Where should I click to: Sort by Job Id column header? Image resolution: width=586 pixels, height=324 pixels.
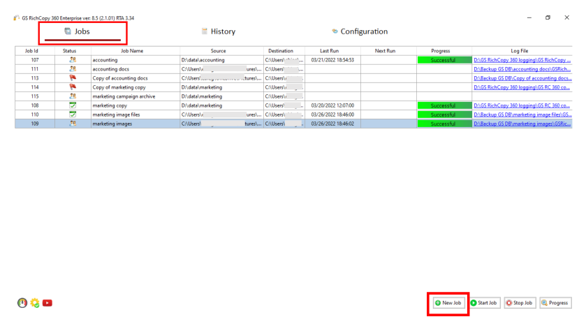(35, 51)
